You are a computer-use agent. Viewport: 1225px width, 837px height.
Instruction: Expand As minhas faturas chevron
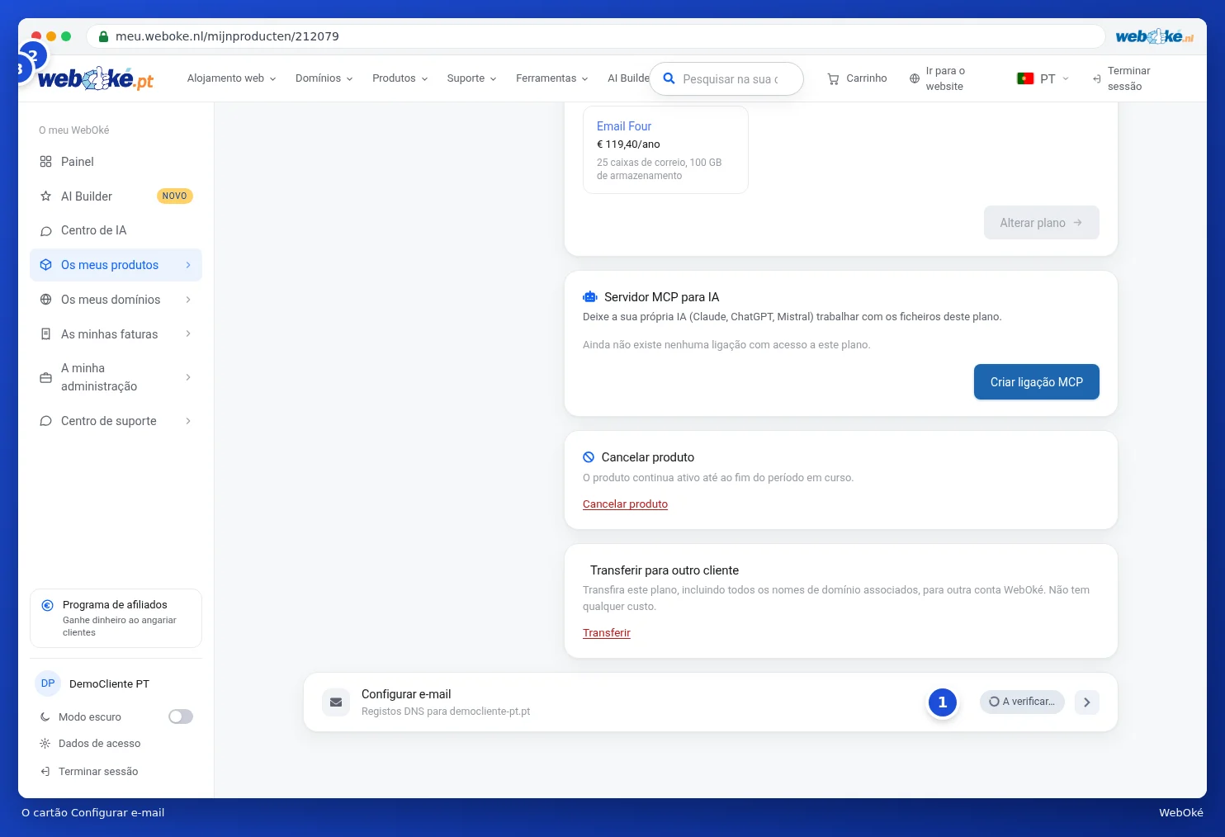188,334
